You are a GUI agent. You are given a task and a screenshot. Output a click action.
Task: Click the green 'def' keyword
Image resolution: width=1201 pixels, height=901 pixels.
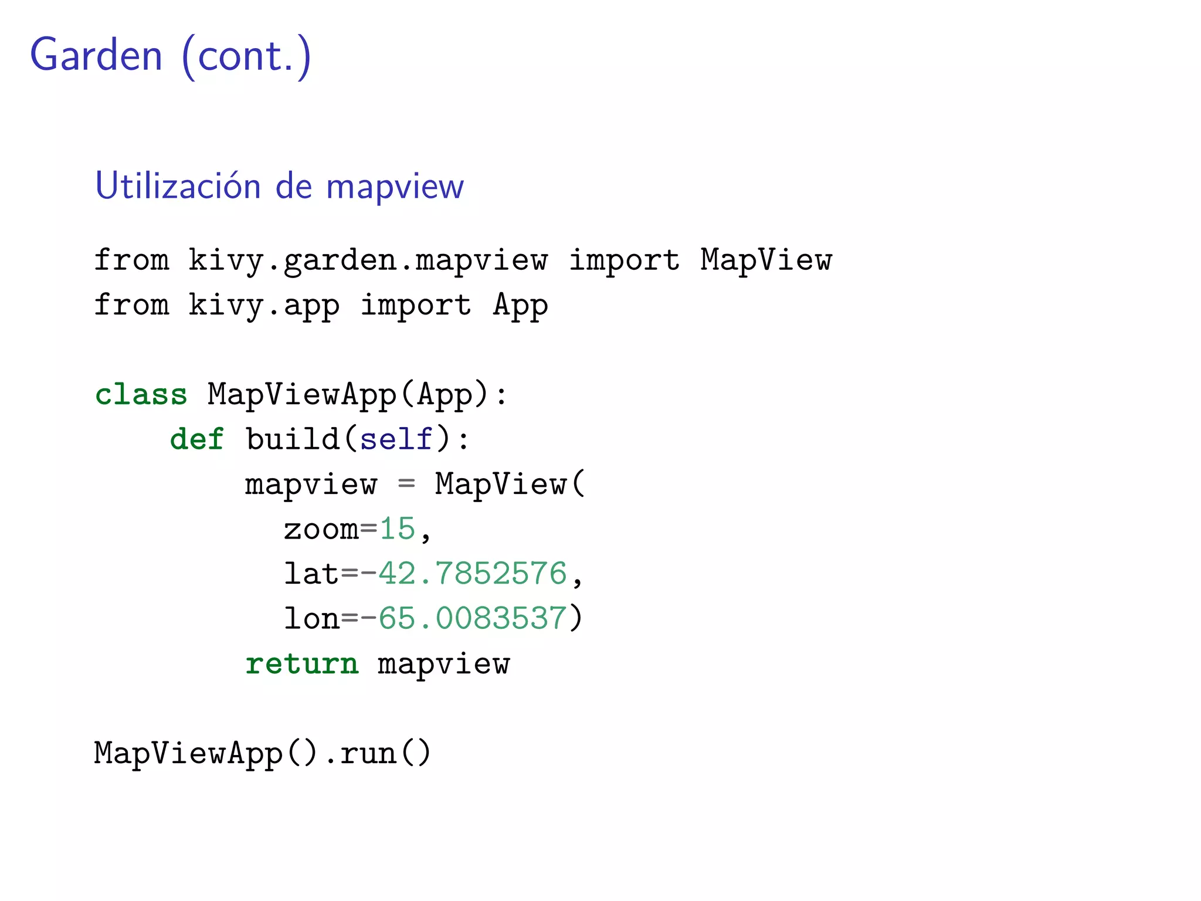click(x=197, y=439)
